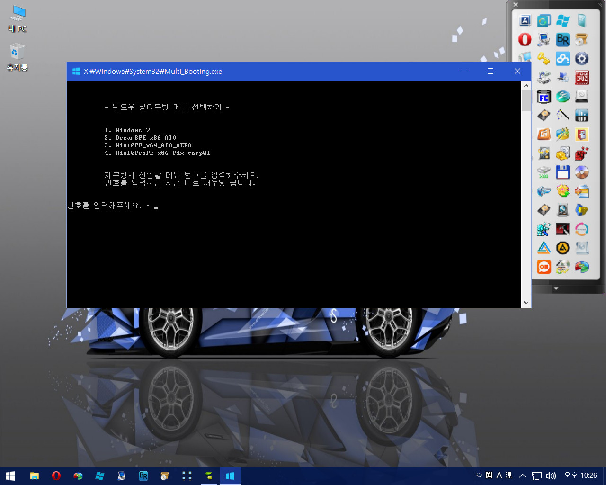Launch the blue gear settings icon
Image resolution: width=606 pixels, height=485 pixels.
[x=582, y=59]
